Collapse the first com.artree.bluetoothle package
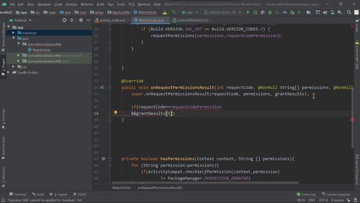 coord(19,44)
